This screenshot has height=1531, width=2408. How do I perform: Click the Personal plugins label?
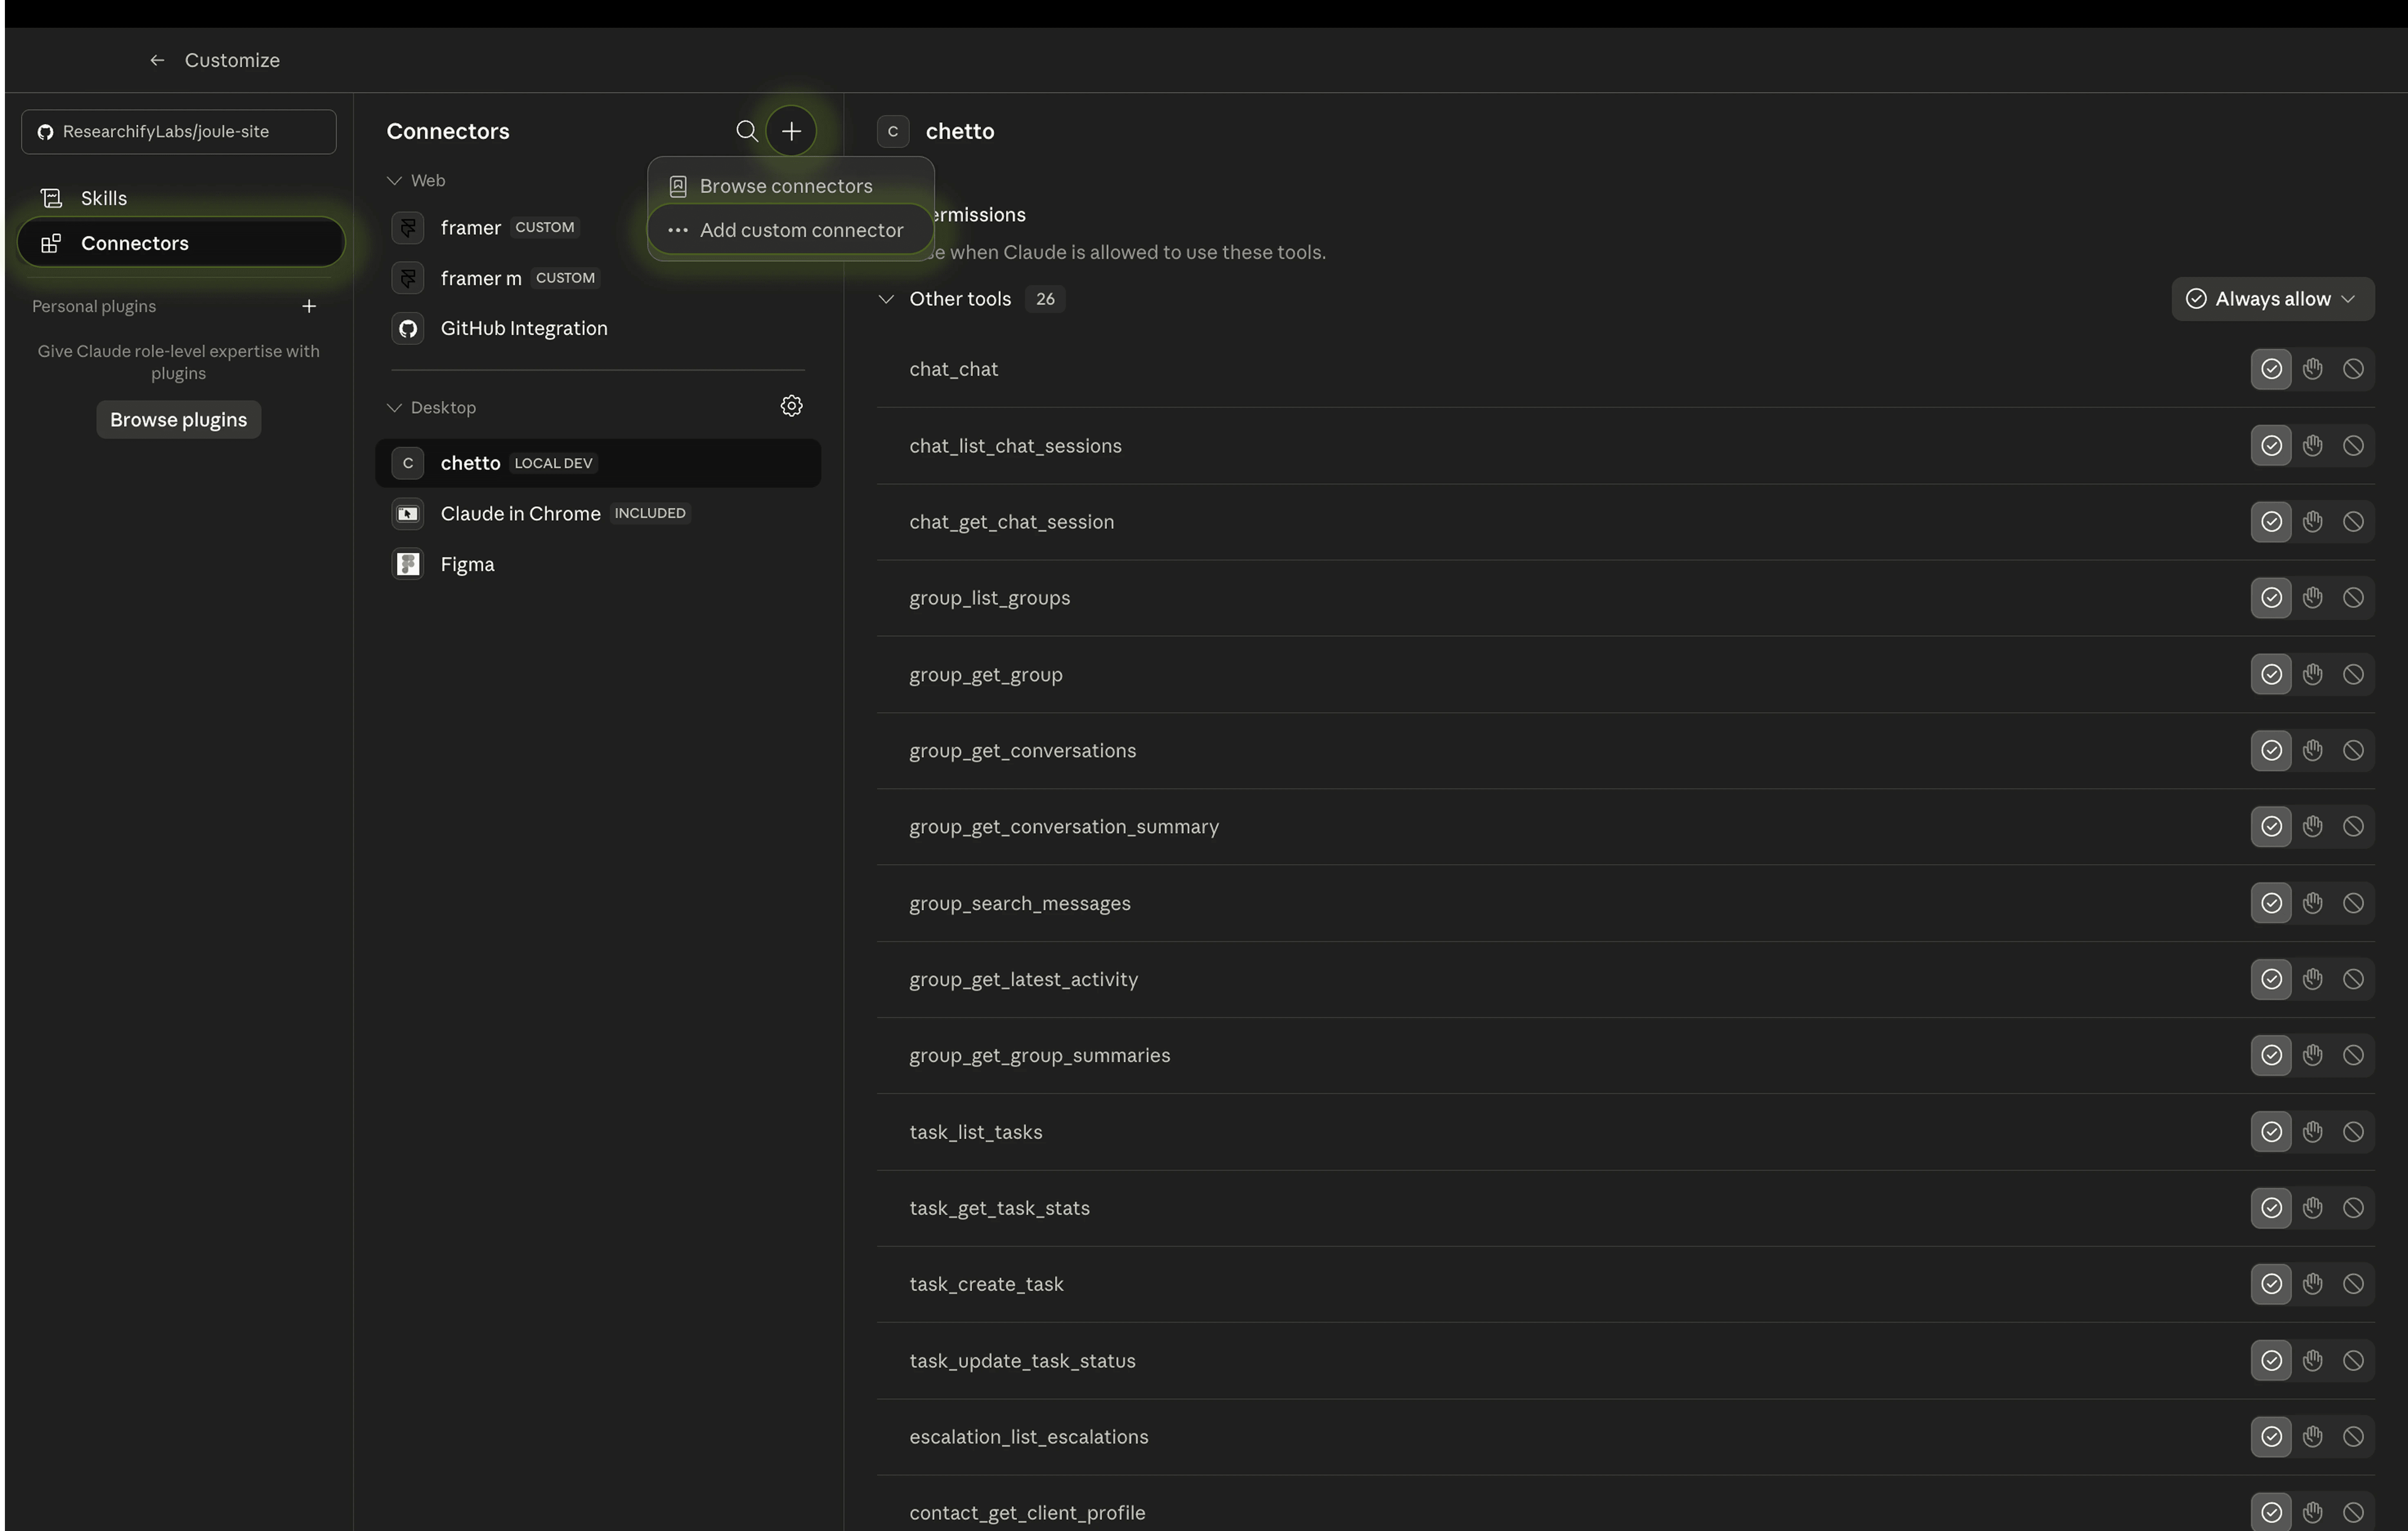[94, 306]
